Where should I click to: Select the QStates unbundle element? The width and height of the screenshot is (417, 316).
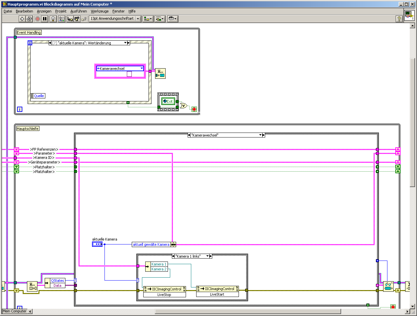click(58, 281)
